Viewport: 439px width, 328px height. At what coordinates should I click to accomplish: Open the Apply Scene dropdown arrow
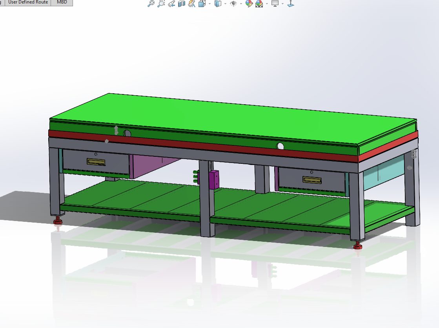click(x=267, y=4)
